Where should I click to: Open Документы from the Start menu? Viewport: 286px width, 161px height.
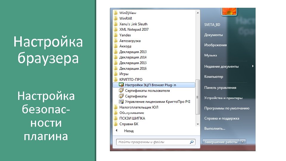coord(213,35)
